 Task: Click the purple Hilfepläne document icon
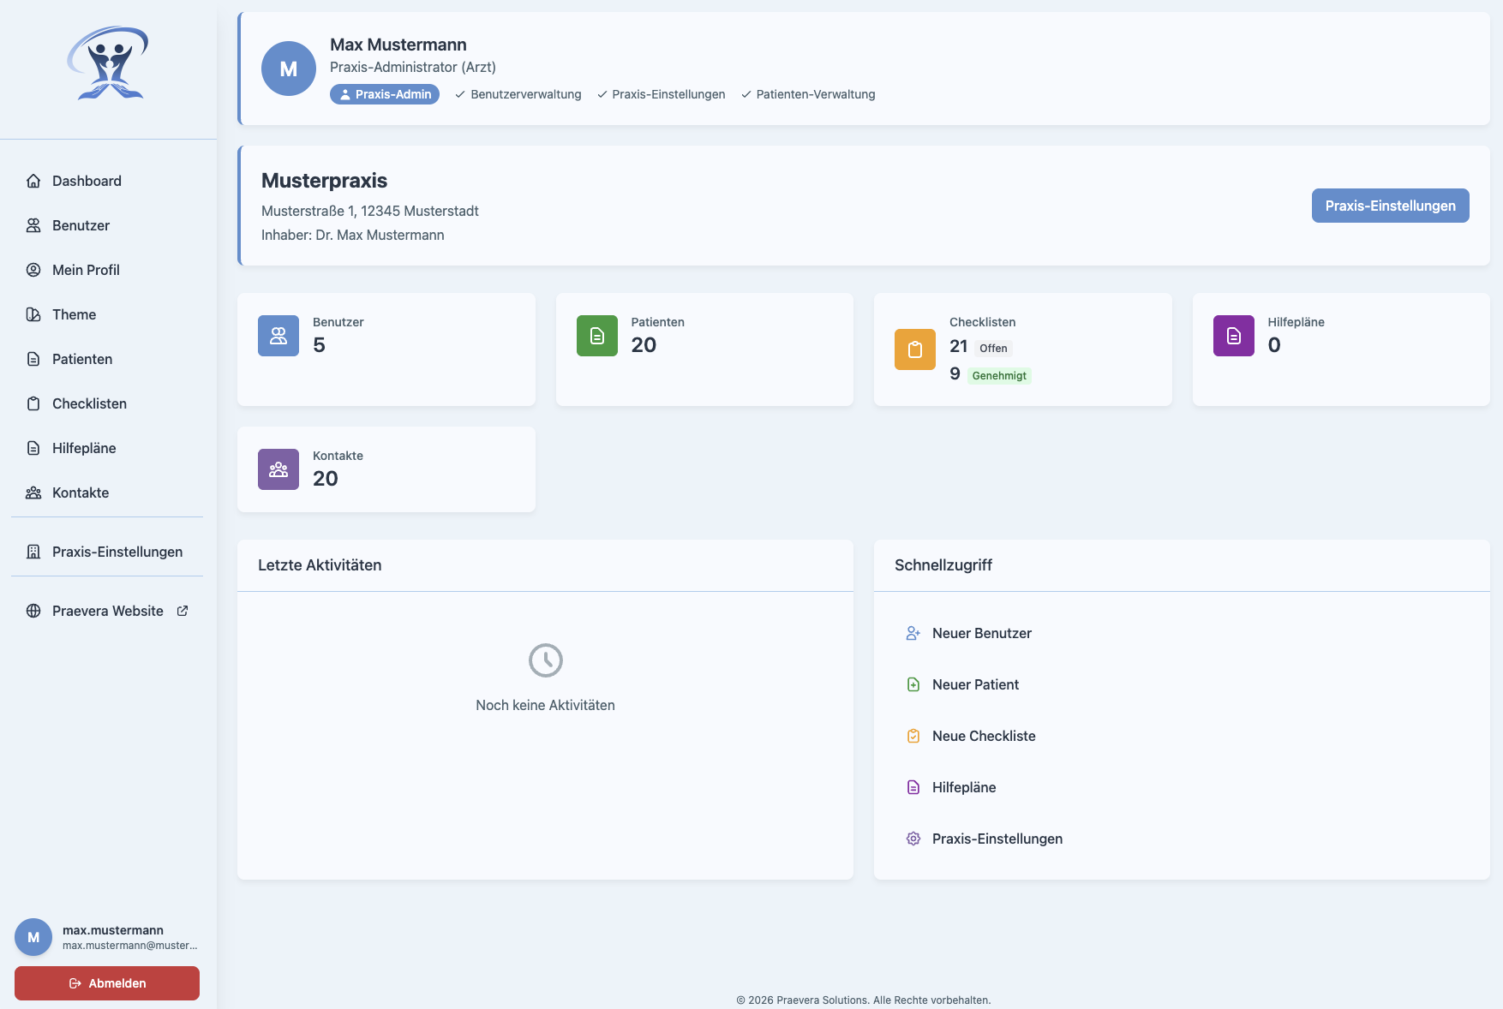click(x=1233, y=336)
